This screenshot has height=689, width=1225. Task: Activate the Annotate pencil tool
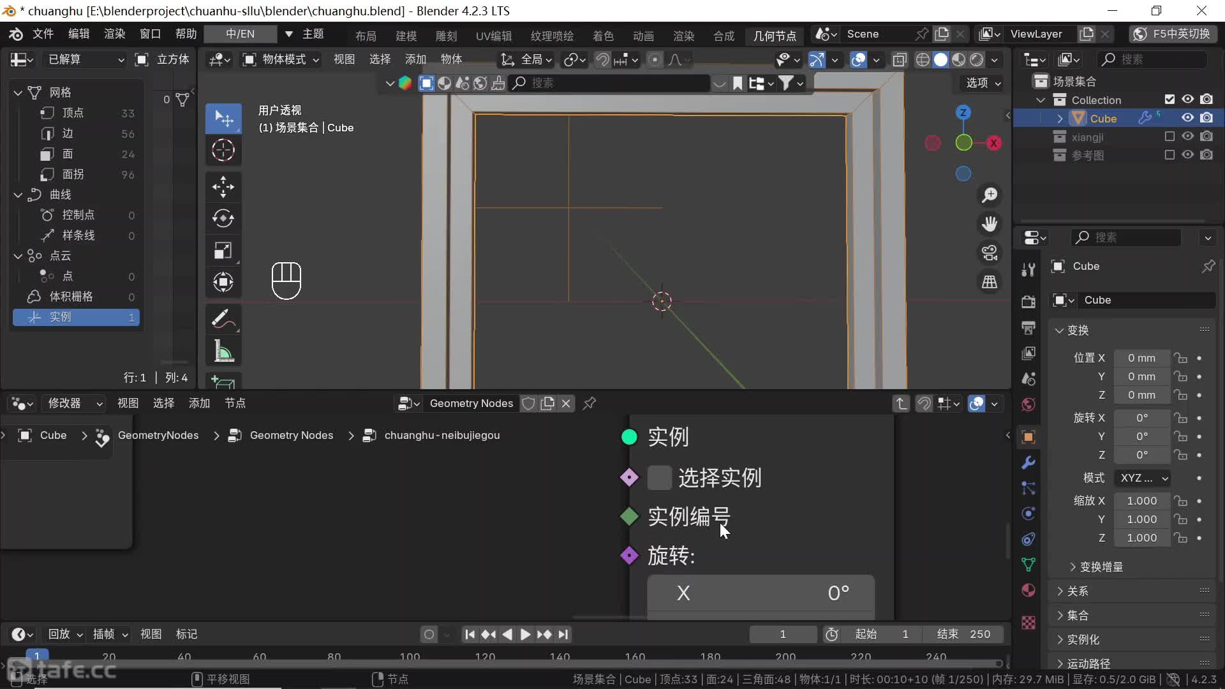[223, 319]
